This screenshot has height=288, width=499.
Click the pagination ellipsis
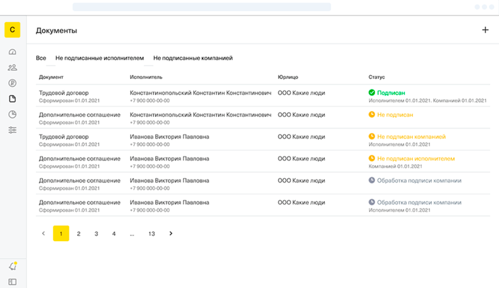(x=131, y=233)
